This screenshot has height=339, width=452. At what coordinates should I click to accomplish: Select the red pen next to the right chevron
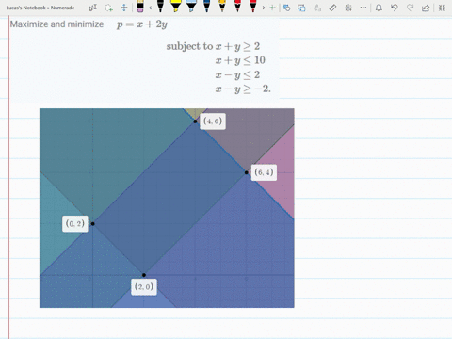(x=253, y=7)
